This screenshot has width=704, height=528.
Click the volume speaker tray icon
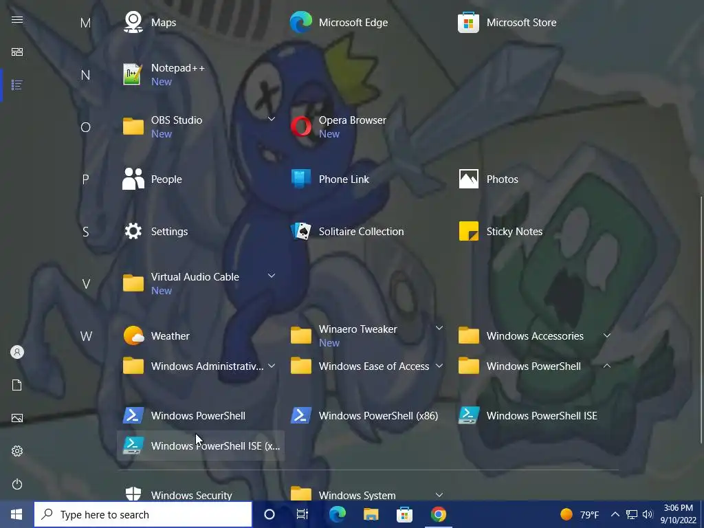tap(648, 514)
